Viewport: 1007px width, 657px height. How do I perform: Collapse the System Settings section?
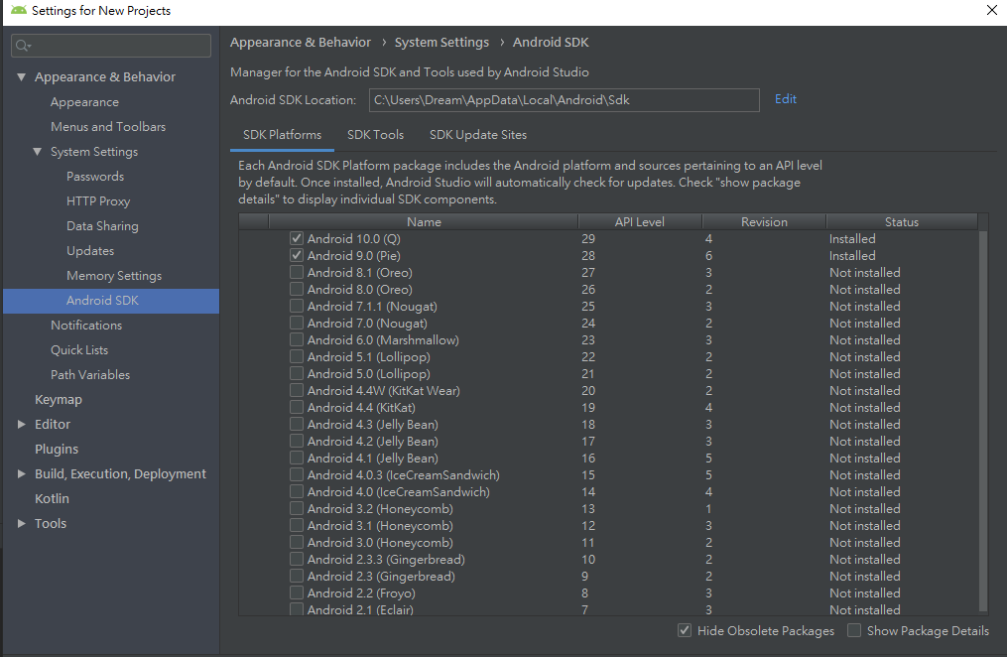coord(37,151)
